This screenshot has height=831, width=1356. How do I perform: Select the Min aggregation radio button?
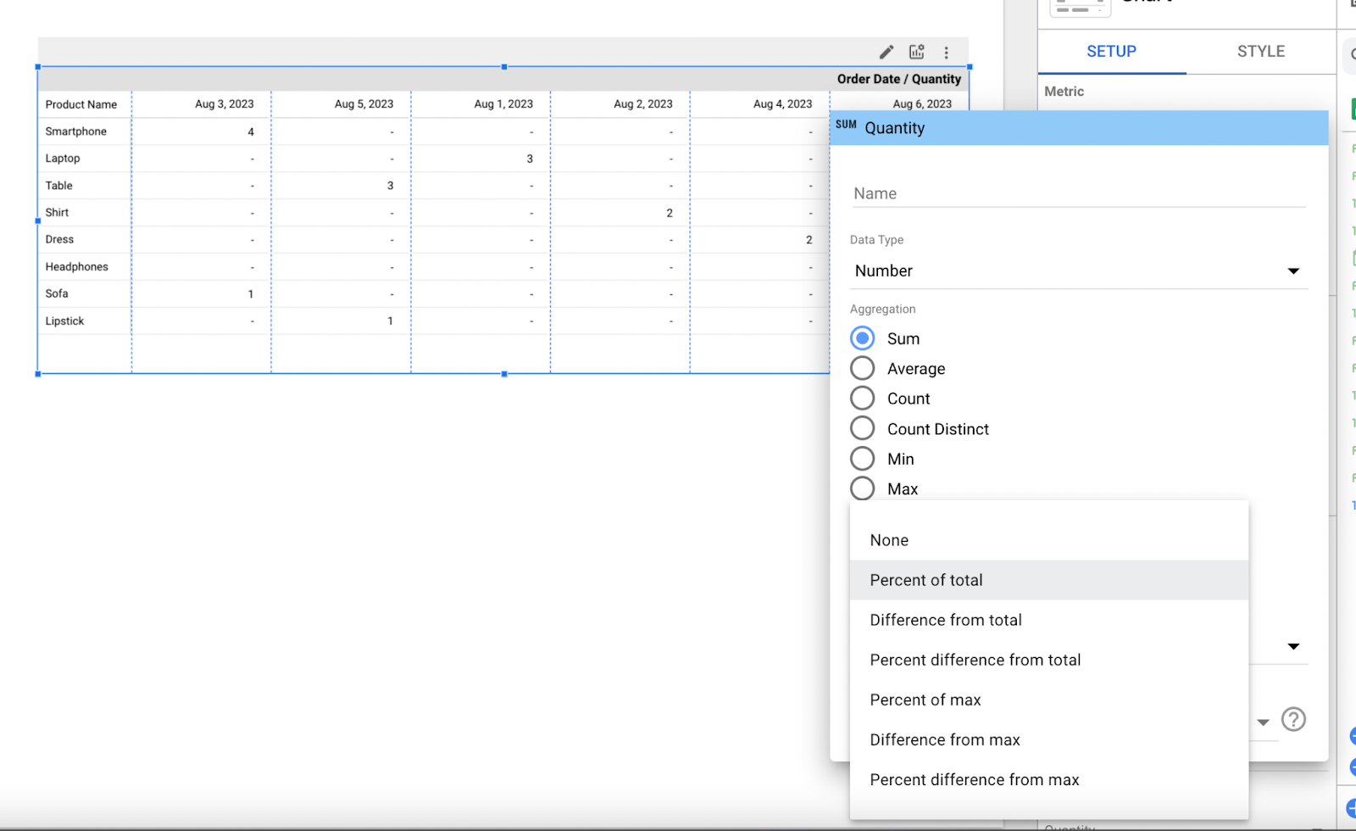point(862,458)
